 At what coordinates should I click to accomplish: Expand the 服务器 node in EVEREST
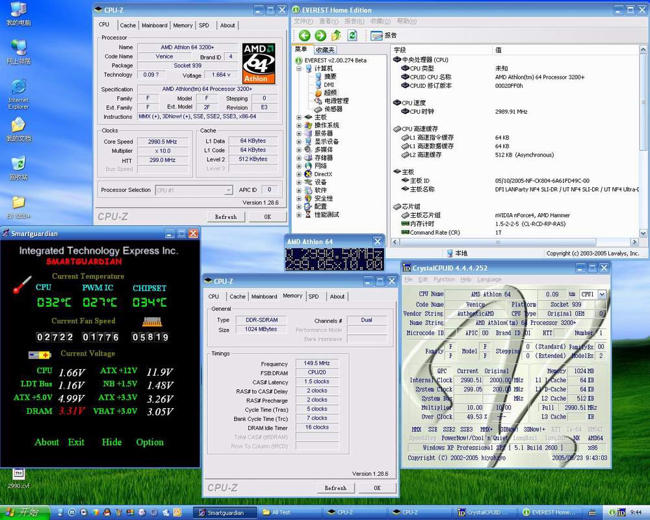(x=298, y=133)
